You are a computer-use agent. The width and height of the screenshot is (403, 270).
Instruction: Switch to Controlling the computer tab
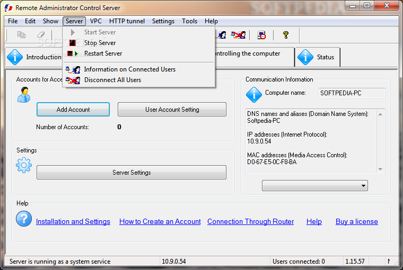pyautogui.click(x=255, y=57)
